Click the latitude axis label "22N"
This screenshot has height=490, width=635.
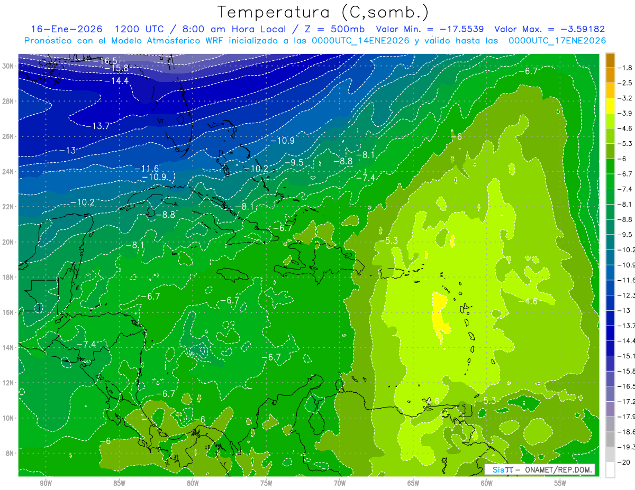[x=9, y=207]
